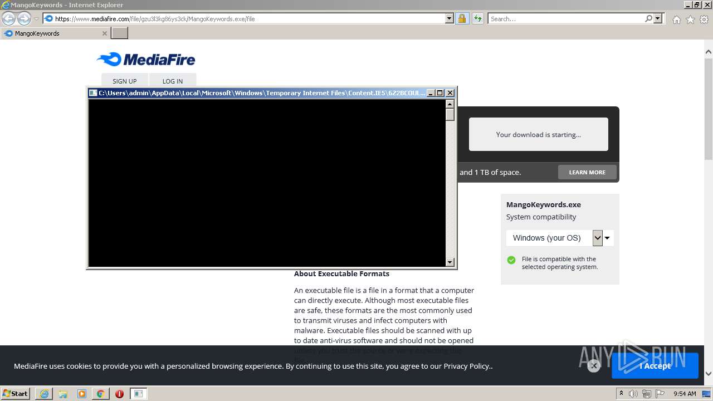The width and height of the screenshot is (713, 401).
Task: Click the console scrollbar thumb
Action: (x=450, y=114)
